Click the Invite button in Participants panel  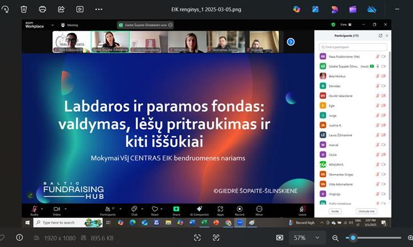click(x=335, y=211)
